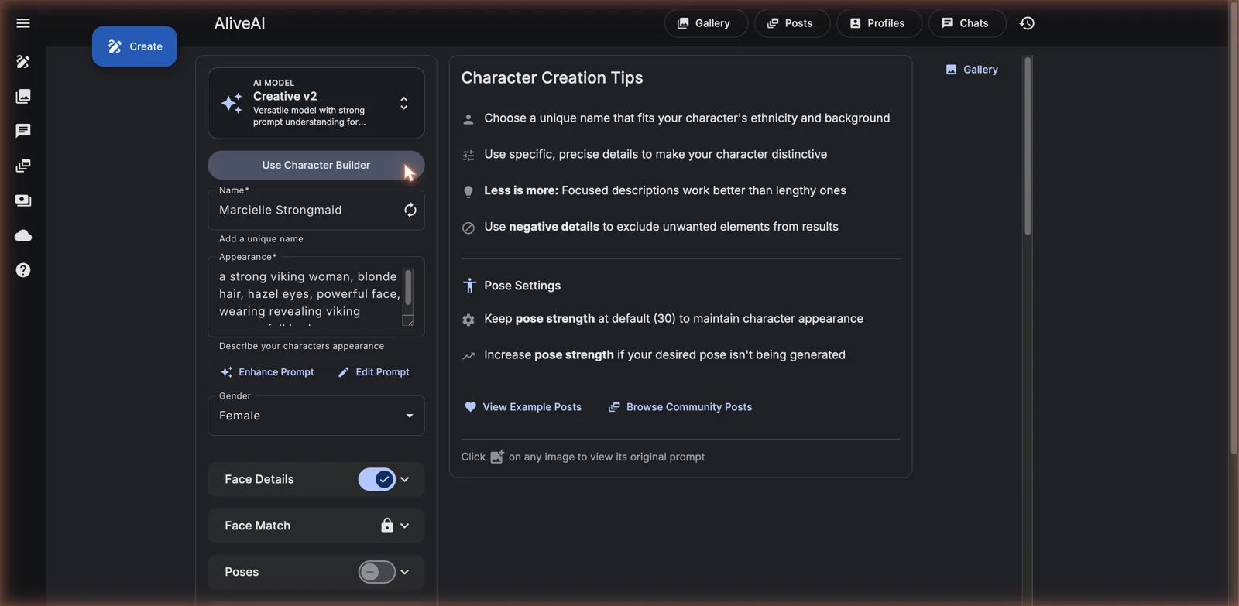Screen dimensions: 1239x606
Task: Toggle the Face Details switch
Action: click(377, 479)
